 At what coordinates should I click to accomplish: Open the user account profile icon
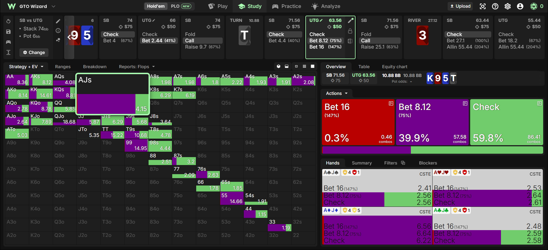(520, 6)
